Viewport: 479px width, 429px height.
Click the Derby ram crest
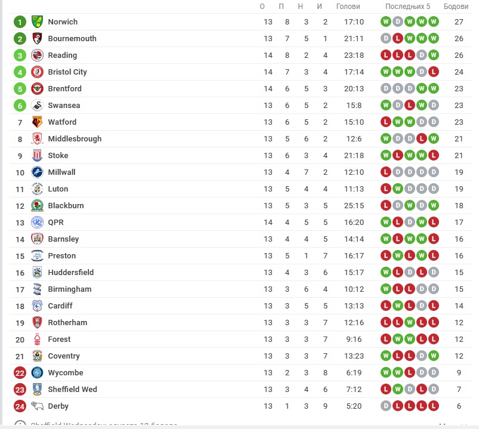(37, 406)
